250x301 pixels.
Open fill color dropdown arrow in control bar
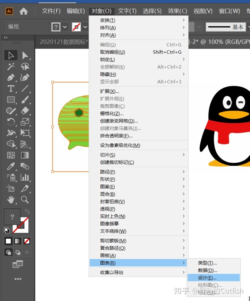[x=65, y=27]
